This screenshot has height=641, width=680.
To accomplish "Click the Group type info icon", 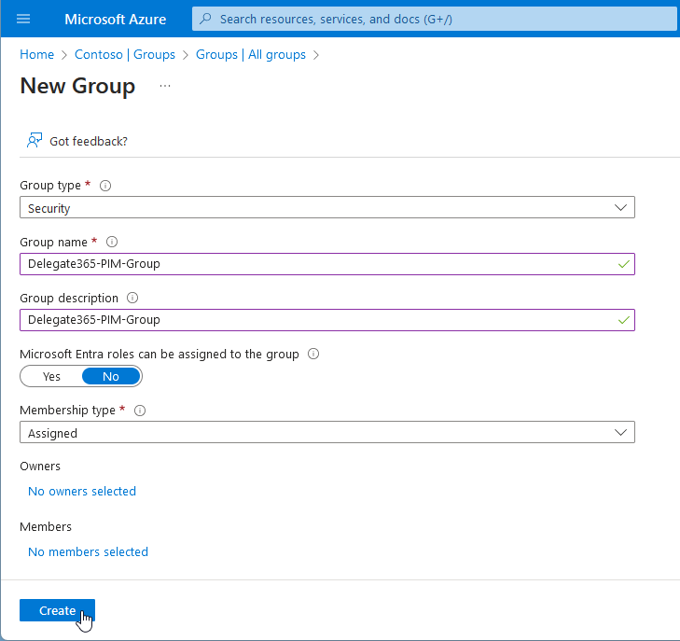I will [105, 186].
